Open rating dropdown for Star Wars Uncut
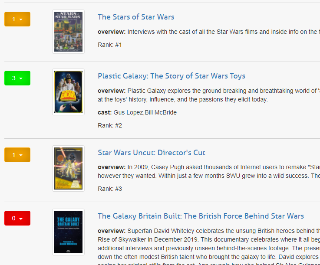The height and width of the screenshot is (265, 320). pyautogui.click(x=17, y=155)
